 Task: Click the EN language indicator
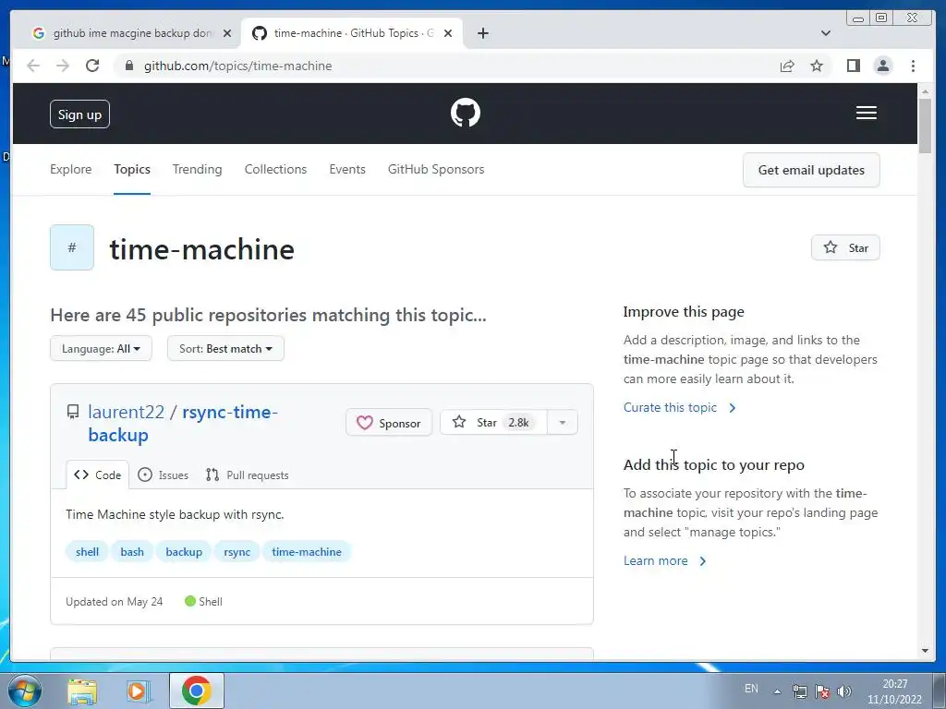click(x=751, y=689)
